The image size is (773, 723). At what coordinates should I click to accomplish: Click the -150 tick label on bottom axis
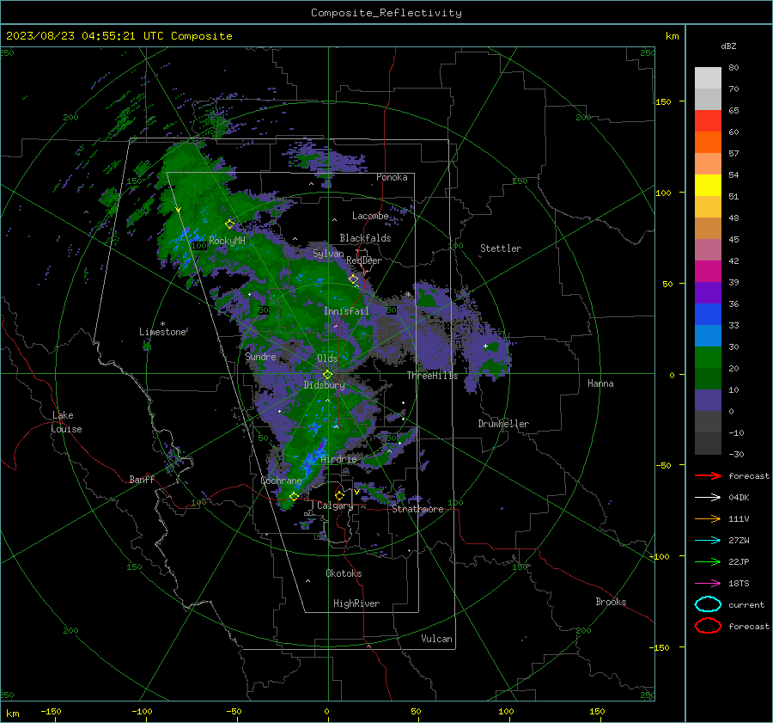coord(51,712)
